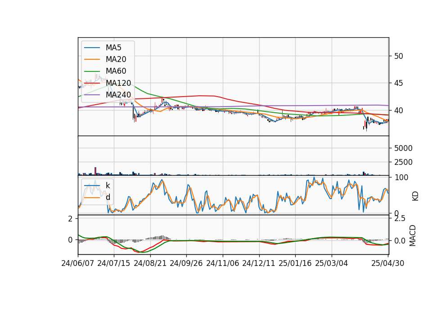Image resolution: width=432 pixels, height=310 pixels.
Task: Click the MA60 legend label
Action: (x=116, y=71)
